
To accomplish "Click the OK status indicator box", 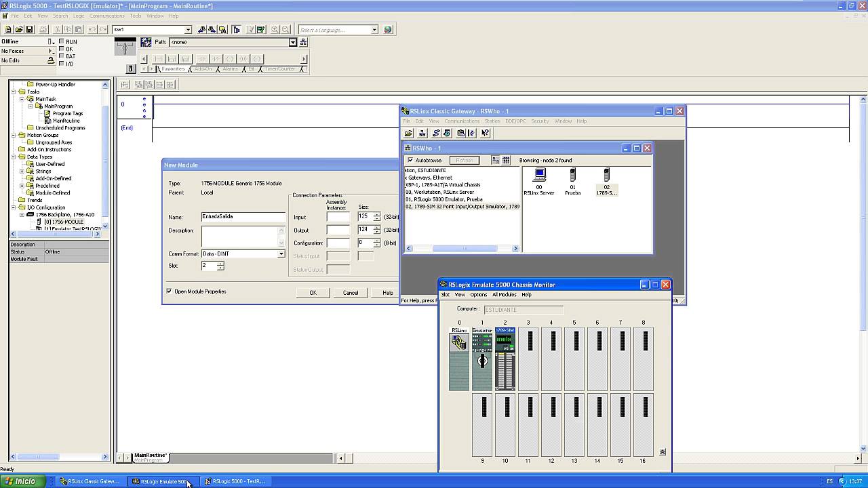I will (x=62, y=49).
